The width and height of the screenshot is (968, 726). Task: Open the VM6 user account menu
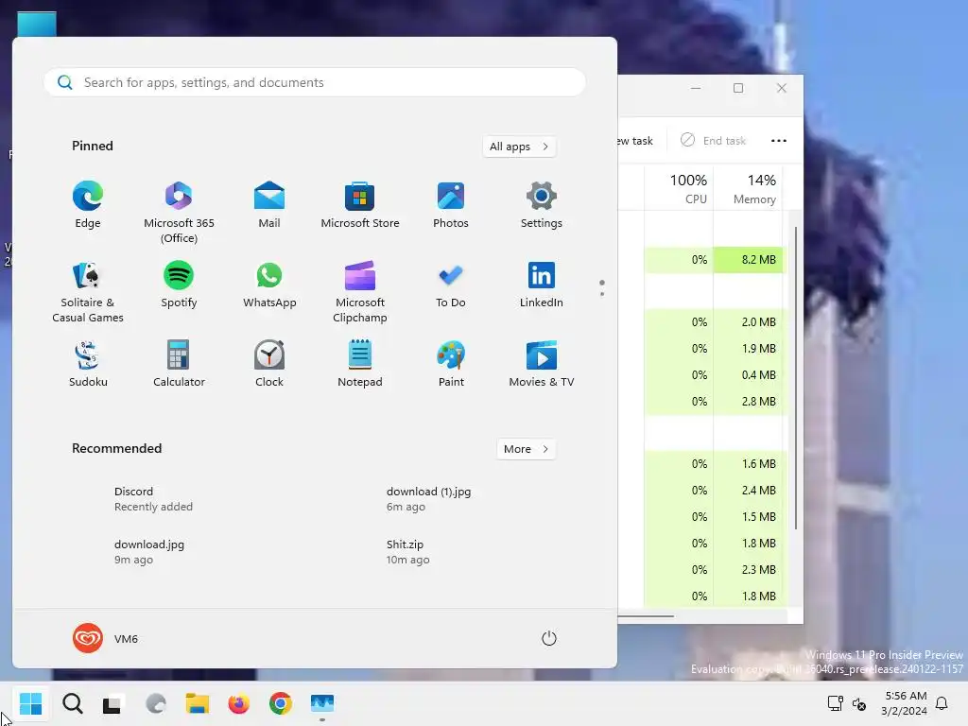pos(106,638)
